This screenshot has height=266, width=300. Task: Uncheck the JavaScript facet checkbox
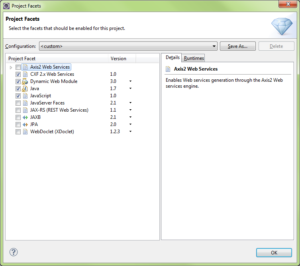point(18,96)
